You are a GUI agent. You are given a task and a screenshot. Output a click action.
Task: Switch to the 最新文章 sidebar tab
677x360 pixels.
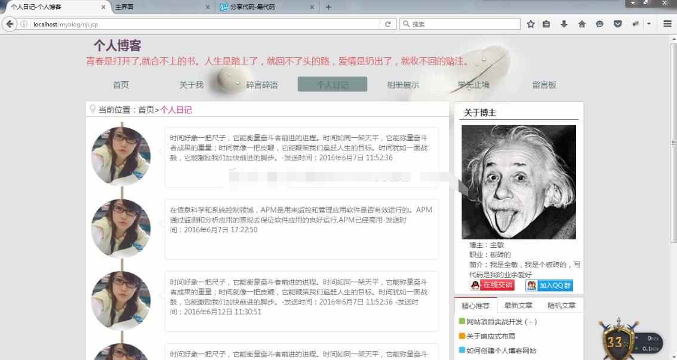[x=519, y=305]
